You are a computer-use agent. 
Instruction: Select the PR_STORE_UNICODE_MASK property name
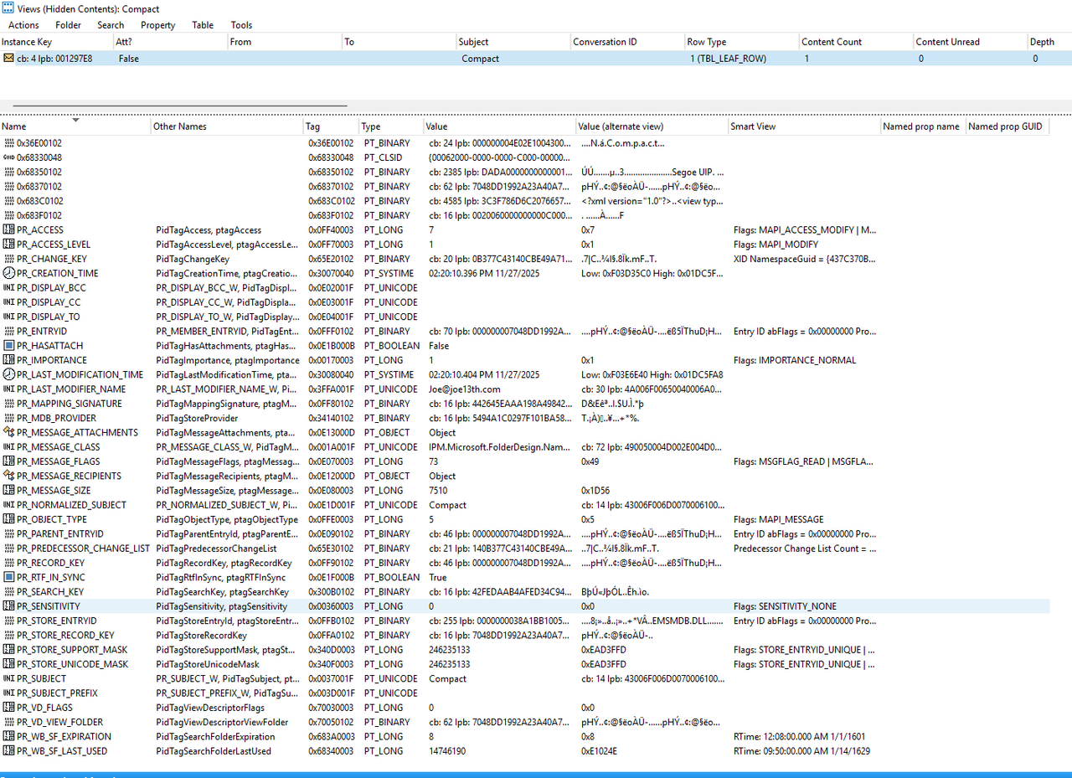[x=73, y=664]
